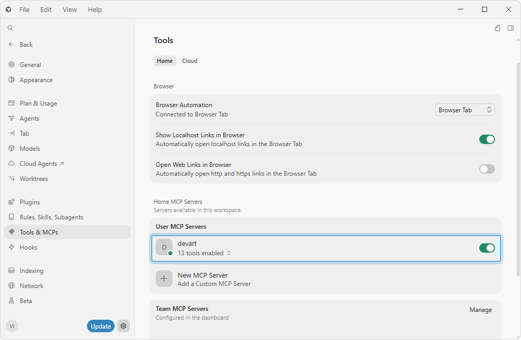Open the Agents section icon
The height and width of the screenshot is (340, 521).
pos(11,118)
